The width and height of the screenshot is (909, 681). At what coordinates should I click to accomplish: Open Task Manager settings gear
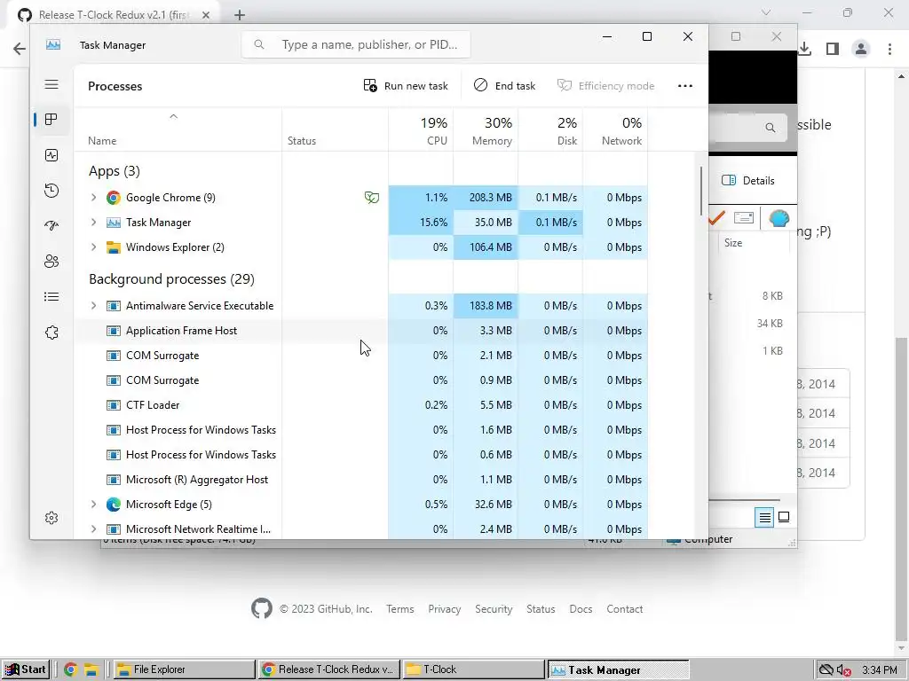click(51, 518)
